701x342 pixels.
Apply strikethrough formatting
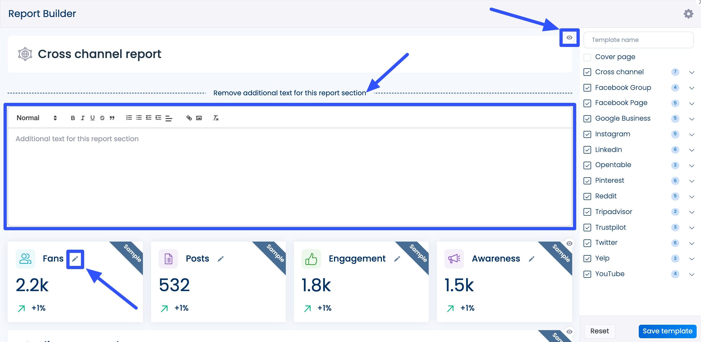click(102, 118)
